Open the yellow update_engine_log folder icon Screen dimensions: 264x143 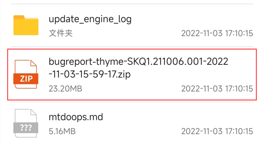pyautogui.click(x=26, y=25)
